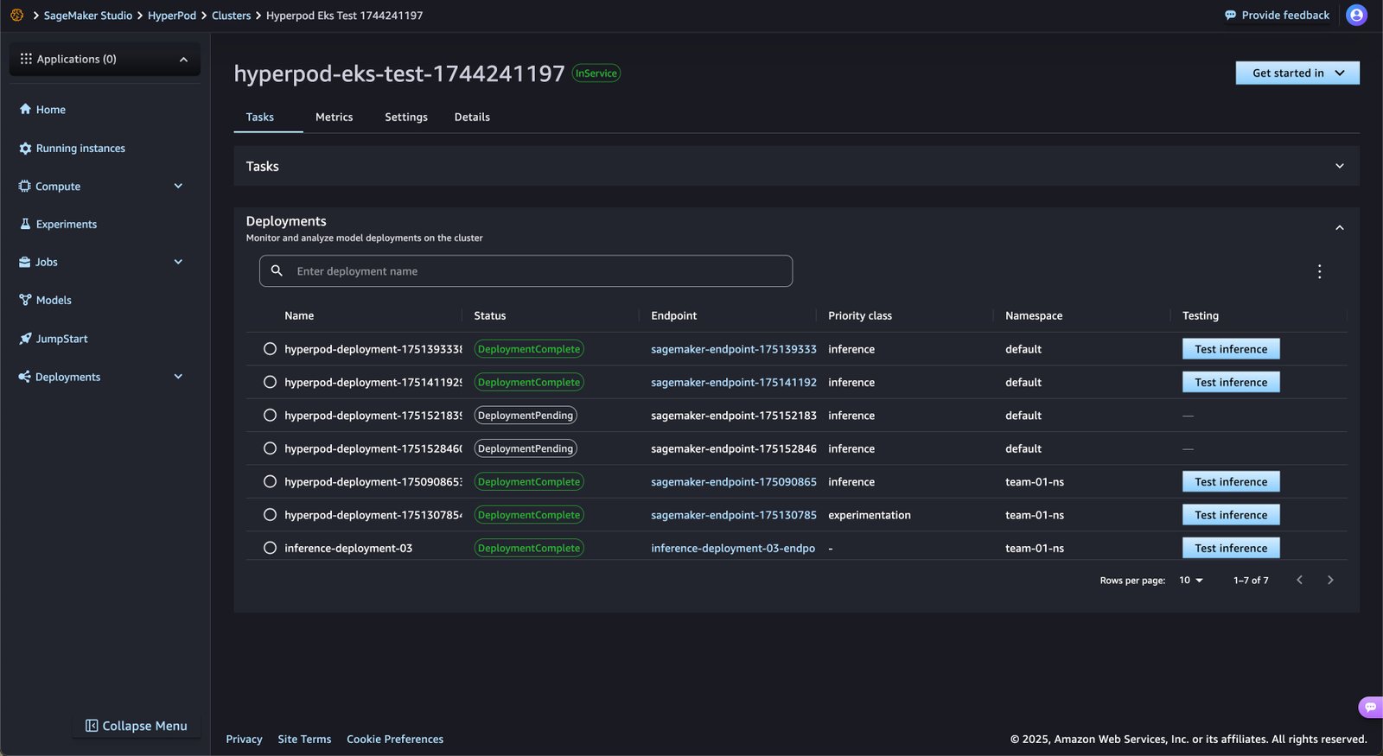
Task: Open the Rows per page 10 dropdown
Action: tap(1191, 581)
